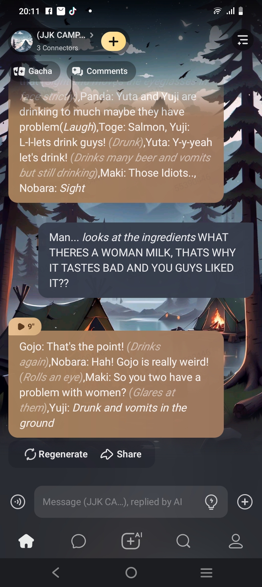Open the search magnifier tab
Viewport: 262px width, 587px height.
click(x=183, y=541)
